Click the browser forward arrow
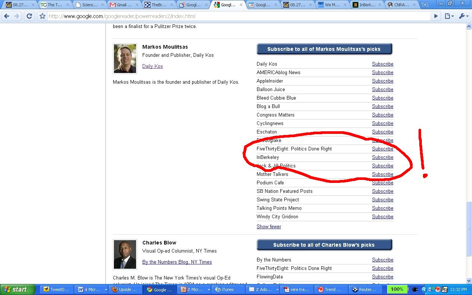Screen dimensions: 472x295 pyautogui.click(x=17, y=16)
